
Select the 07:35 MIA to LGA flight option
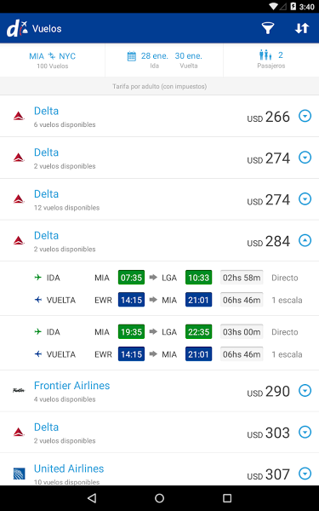point(160,289)
